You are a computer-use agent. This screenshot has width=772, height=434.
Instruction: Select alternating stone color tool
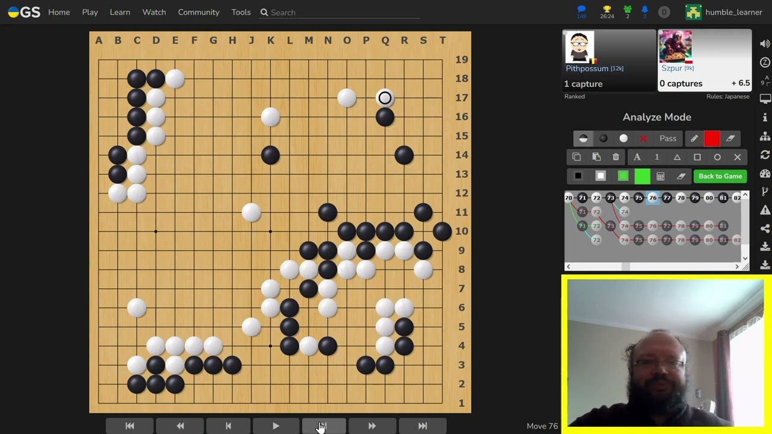pyautogui.click(x=583, y=139)
